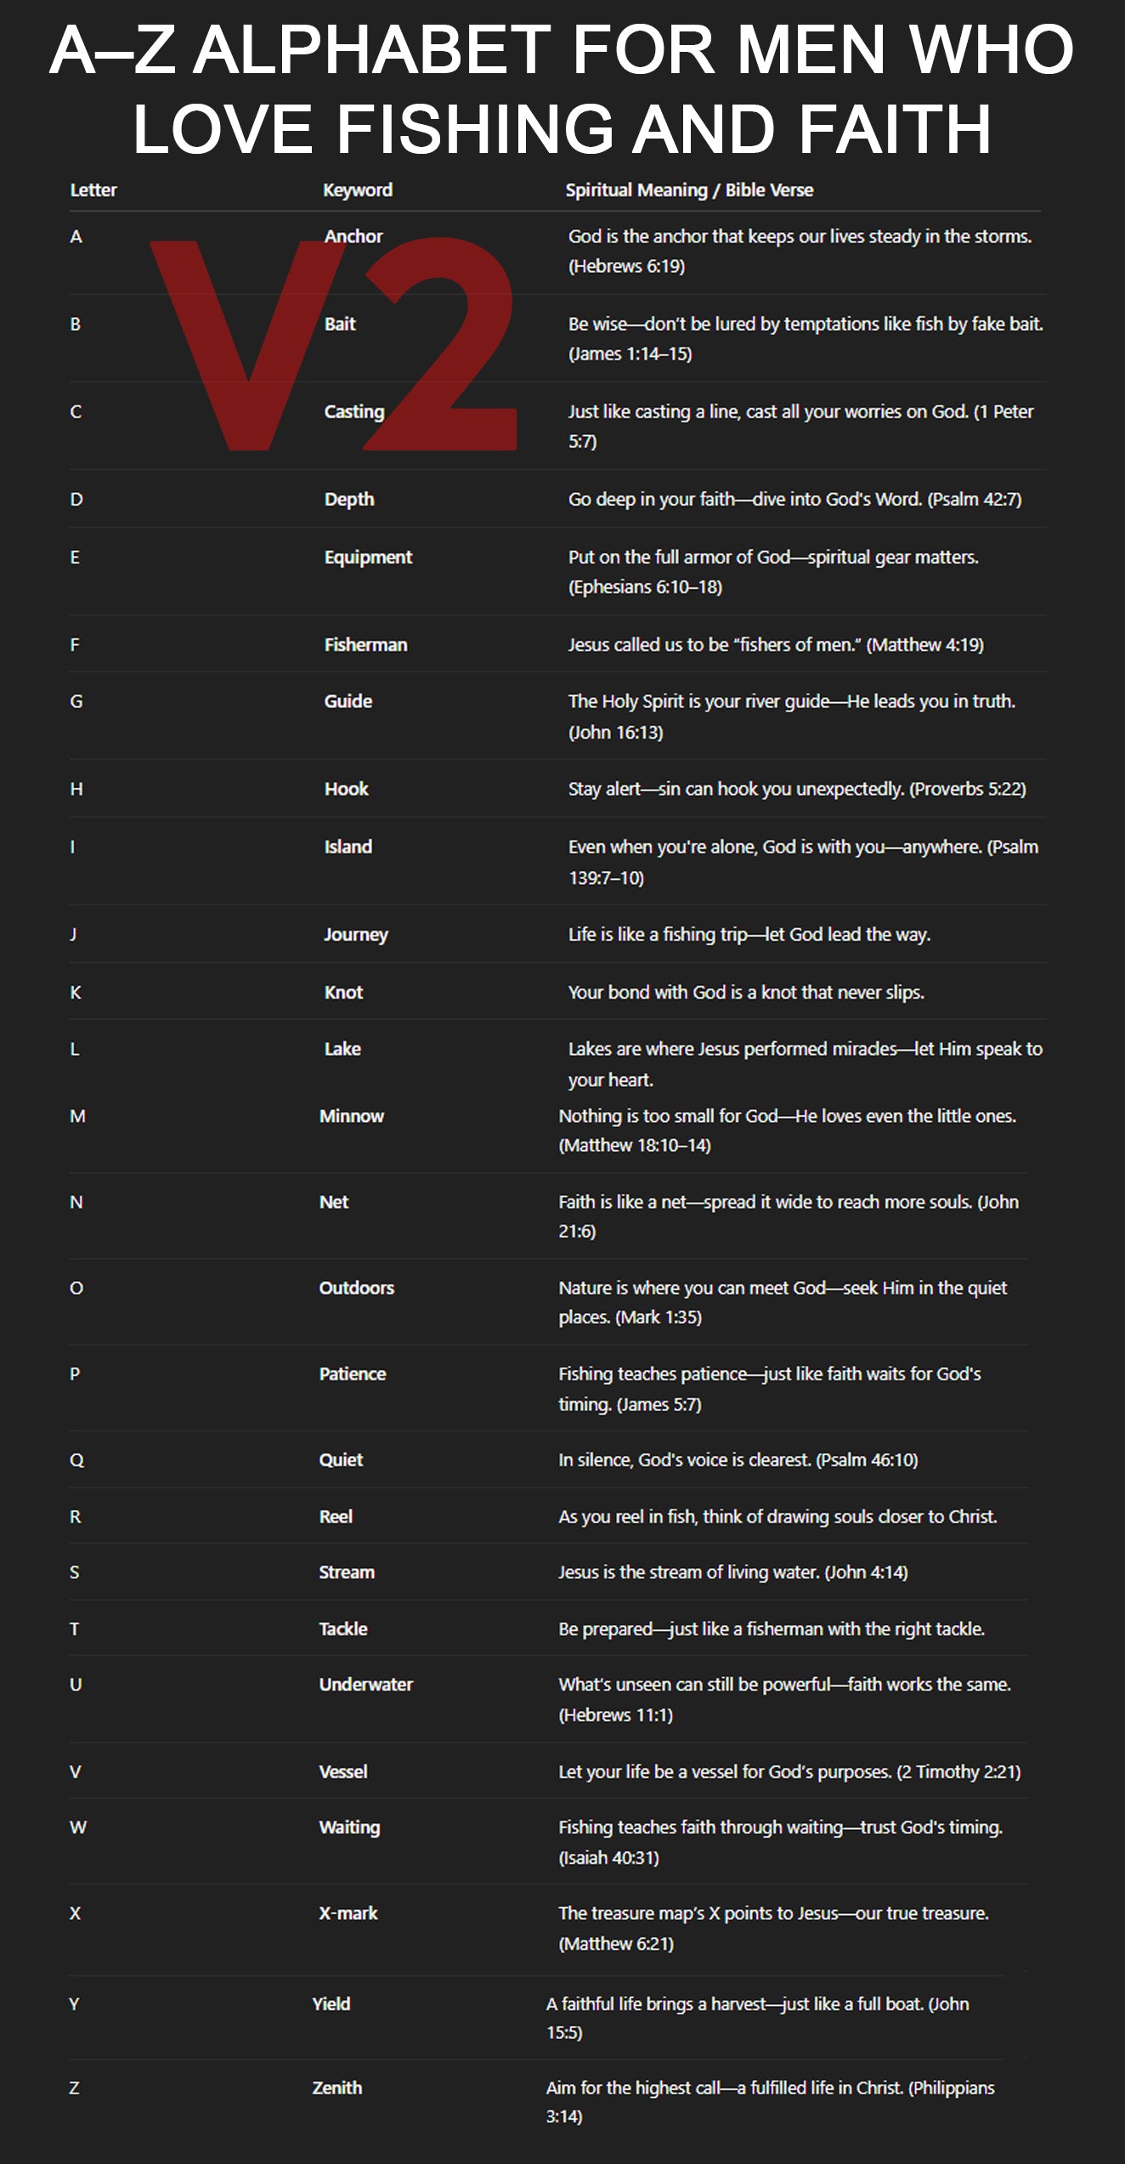Click the letter Q in the Letter column
Viewport: 1125px width, 2164px height.
point(76,1459)
